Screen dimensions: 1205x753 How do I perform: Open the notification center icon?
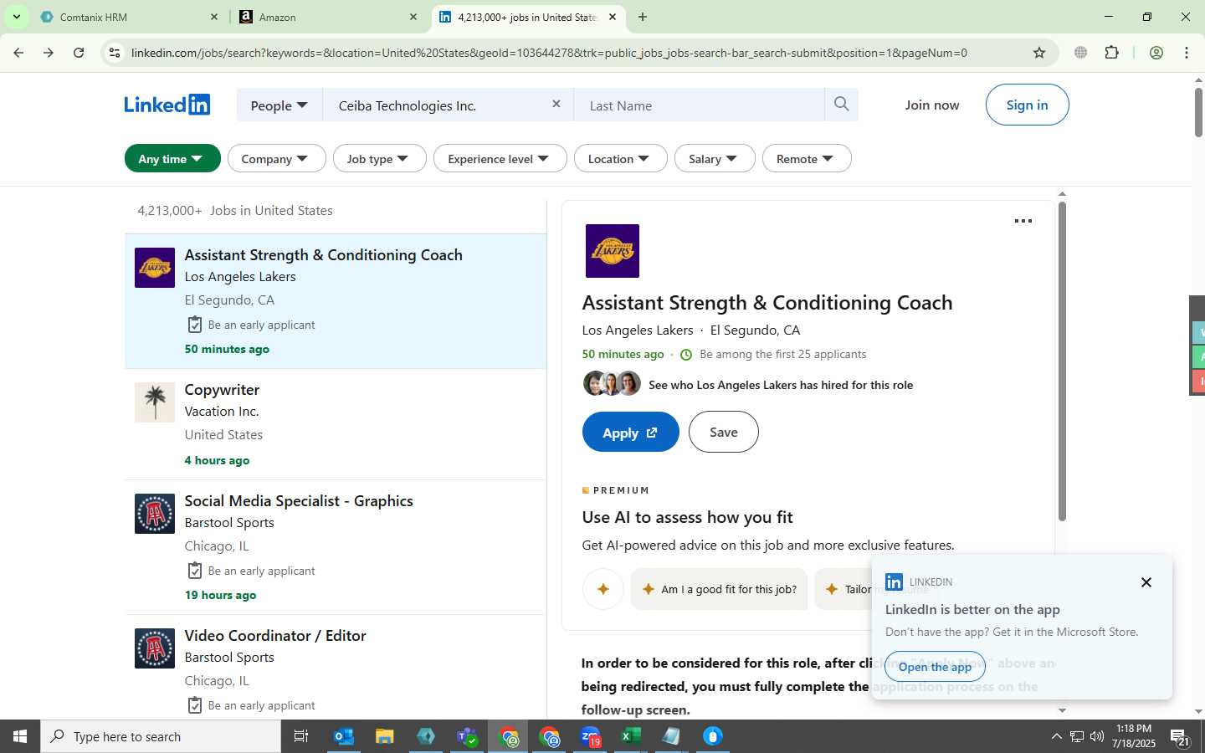click(1180, 737)
